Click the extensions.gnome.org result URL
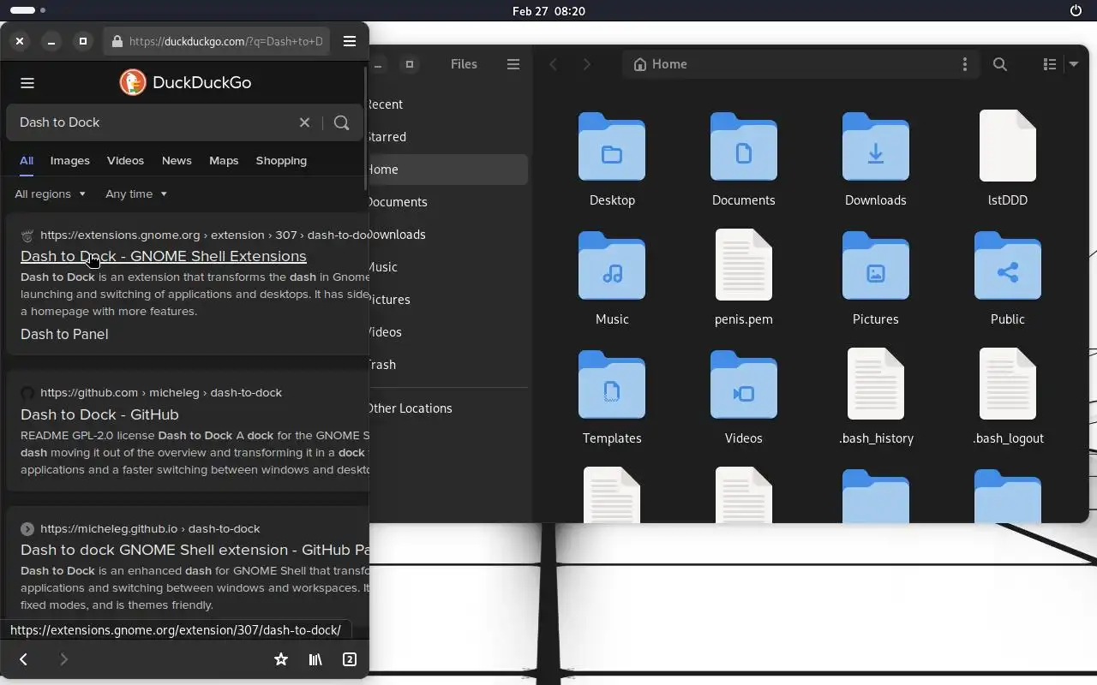 point(204,235)
